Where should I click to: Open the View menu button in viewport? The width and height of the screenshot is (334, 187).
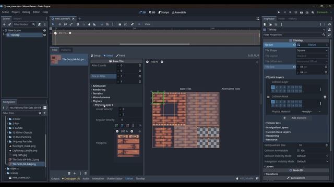(x=148, y=24)
